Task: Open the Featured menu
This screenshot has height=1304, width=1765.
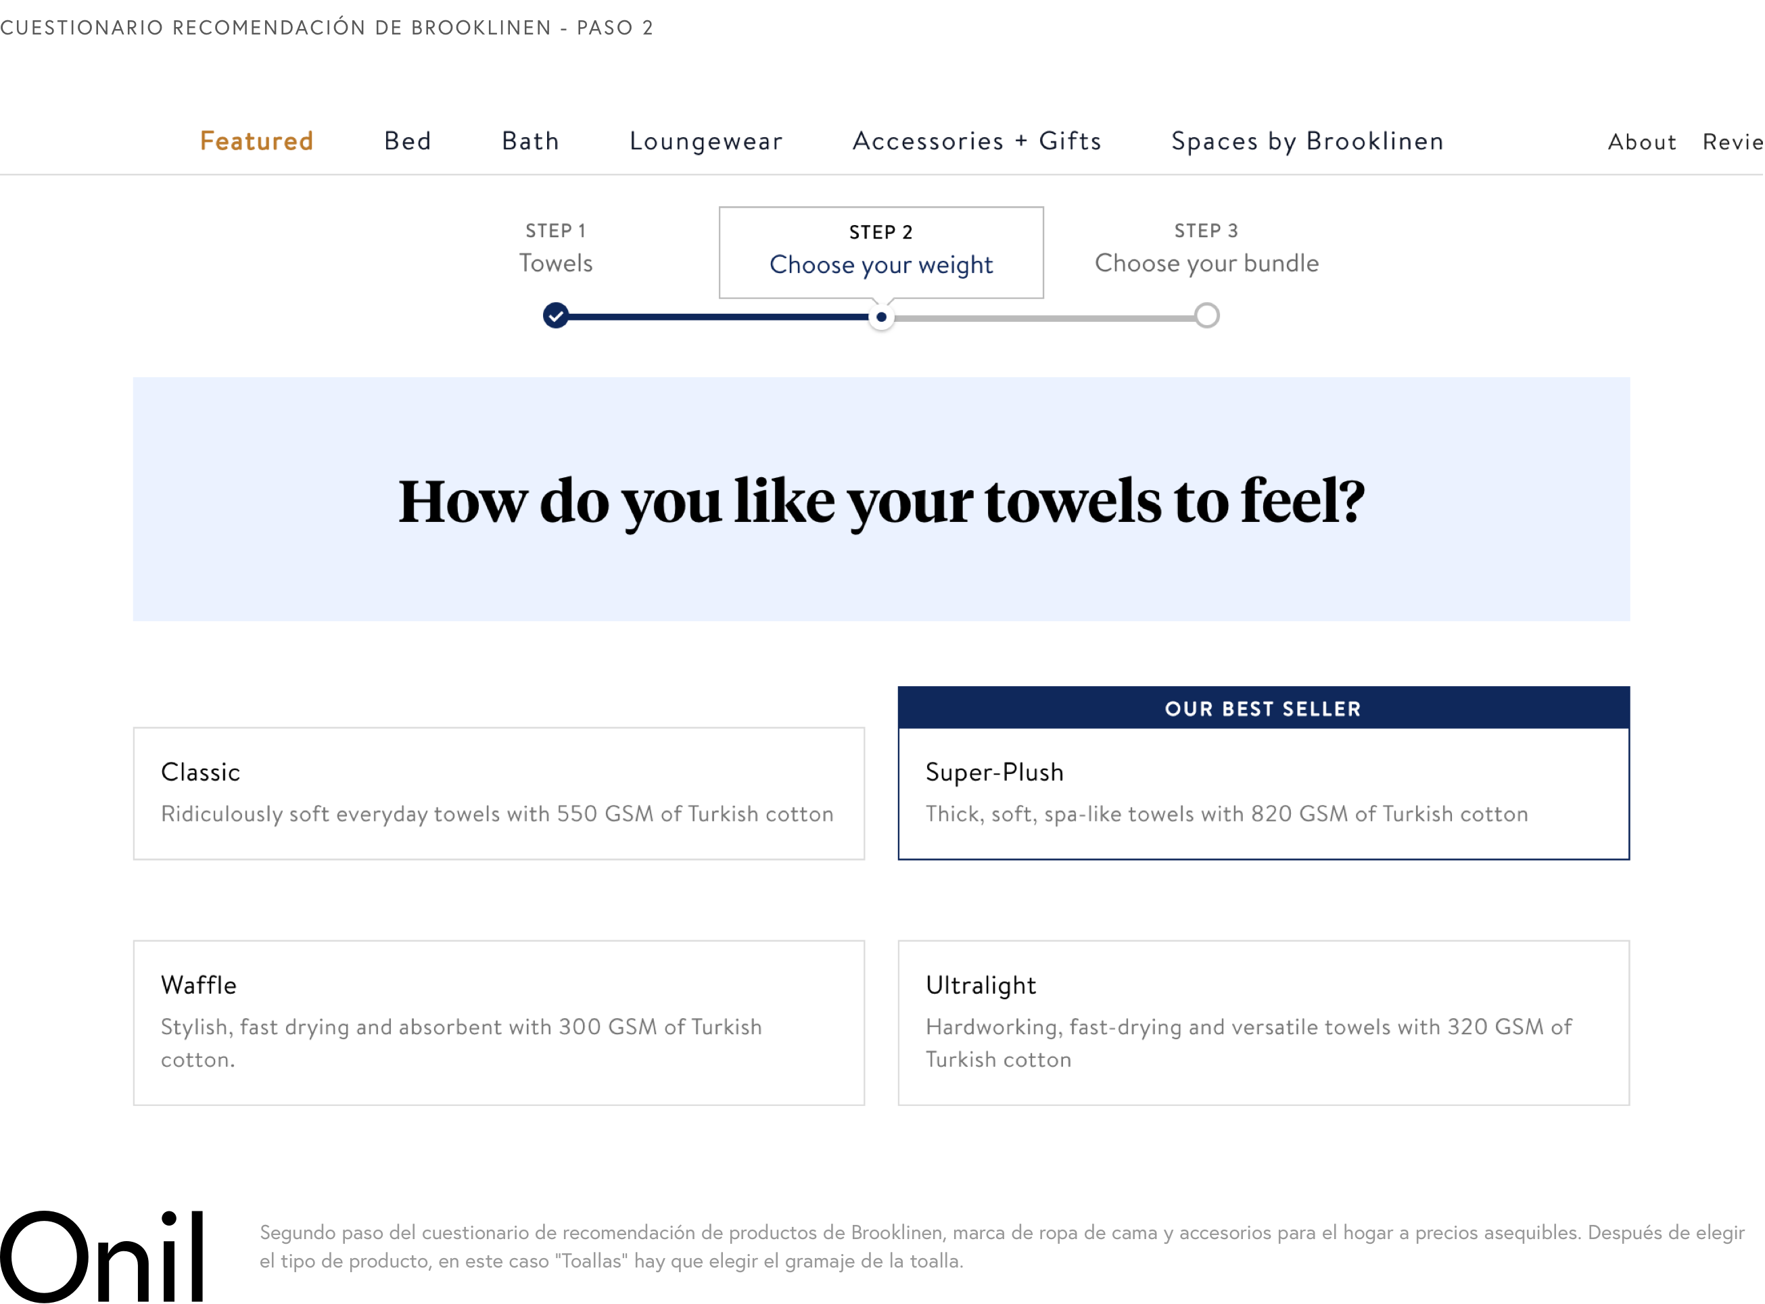Action: tap(257, 141)
